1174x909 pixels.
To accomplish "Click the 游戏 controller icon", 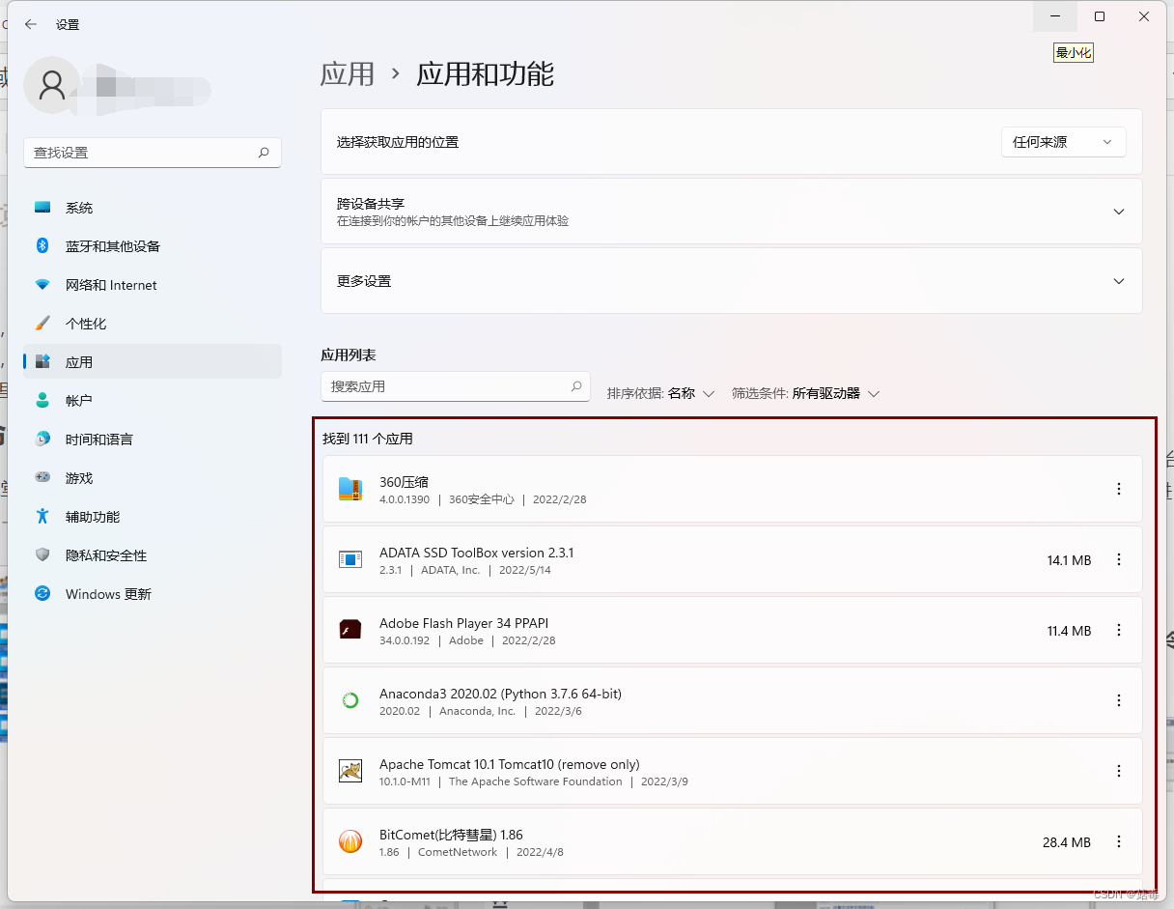I will (x=42, y=477).
